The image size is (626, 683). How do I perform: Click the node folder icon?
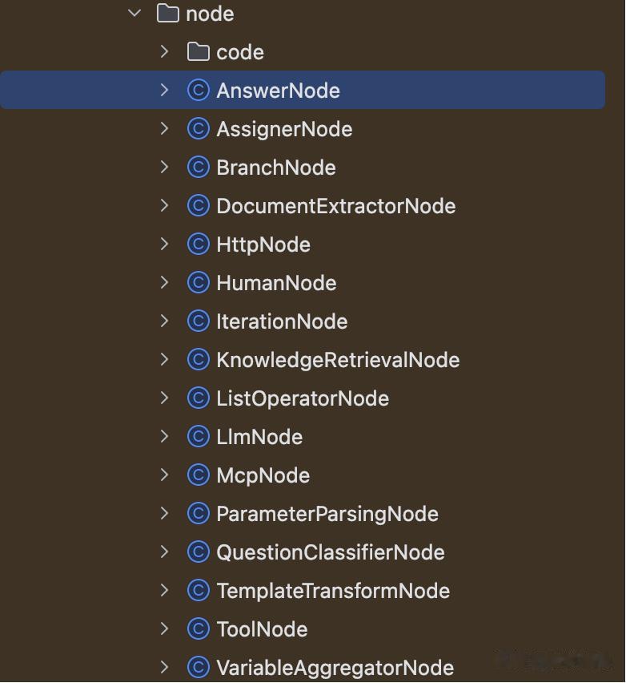[x=167, y=14]
